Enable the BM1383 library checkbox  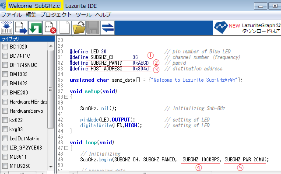click(x=5, y=74)
